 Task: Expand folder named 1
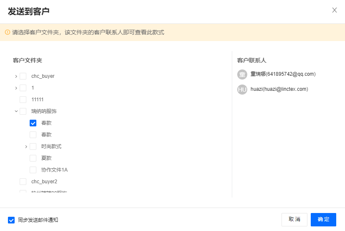tap(16, 88)
